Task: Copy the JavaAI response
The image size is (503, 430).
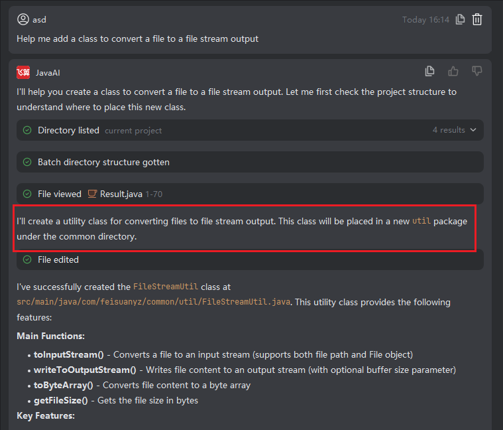Action: 430,71
